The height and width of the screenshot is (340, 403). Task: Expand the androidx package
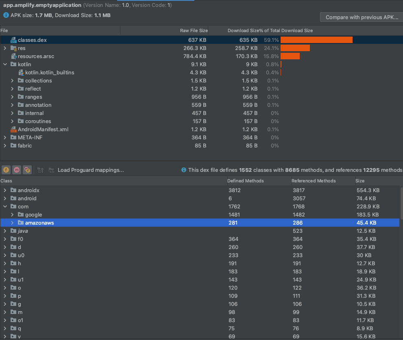[x=4, y=190]
